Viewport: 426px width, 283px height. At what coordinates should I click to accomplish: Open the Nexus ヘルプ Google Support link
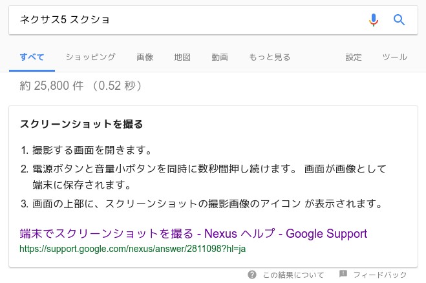[193, 233]
